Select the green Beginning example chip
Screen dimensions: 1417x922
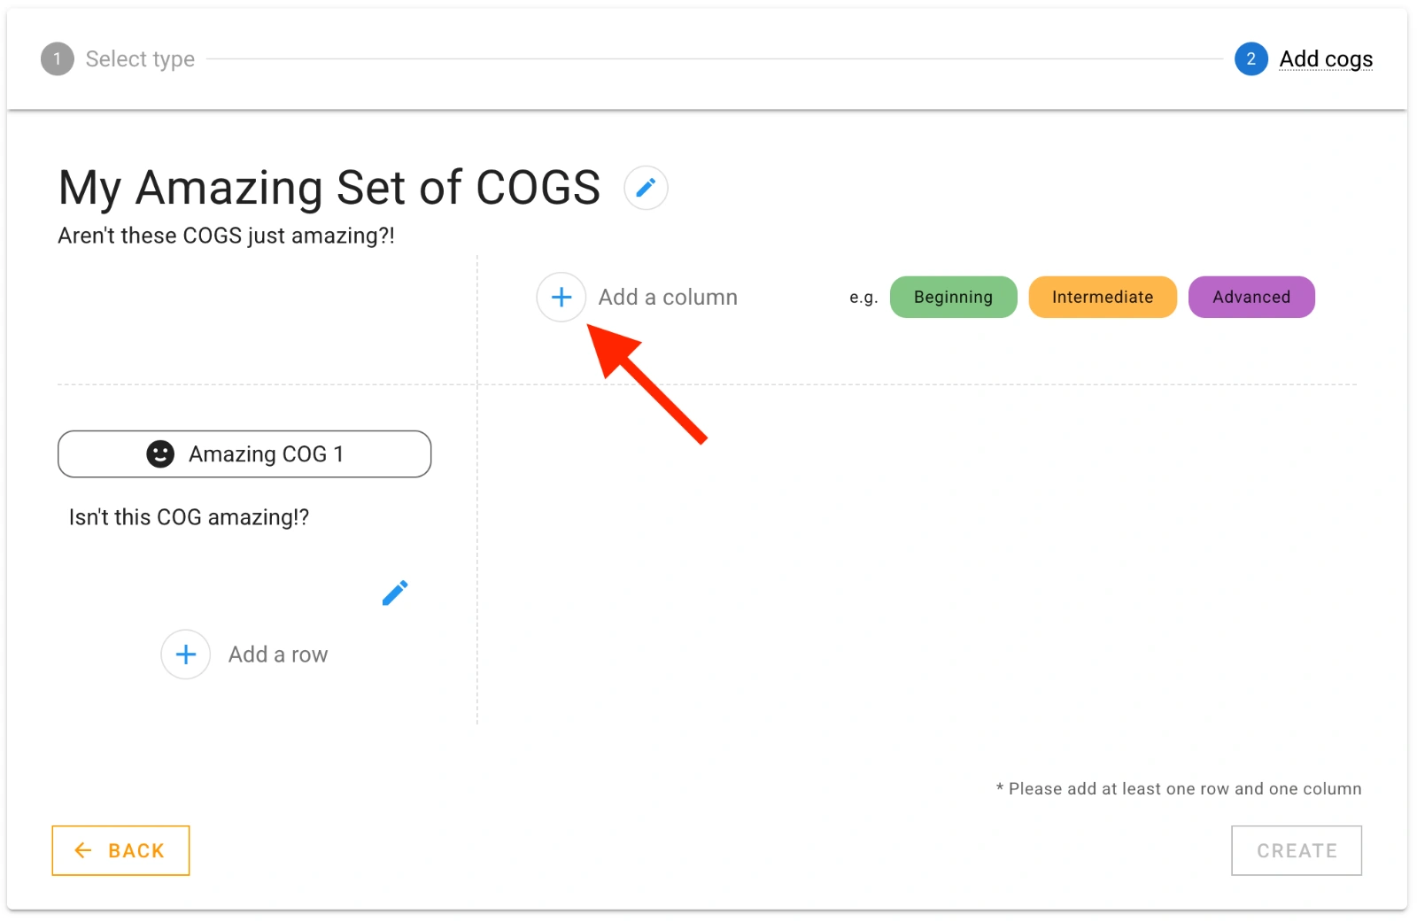point(953,297)
